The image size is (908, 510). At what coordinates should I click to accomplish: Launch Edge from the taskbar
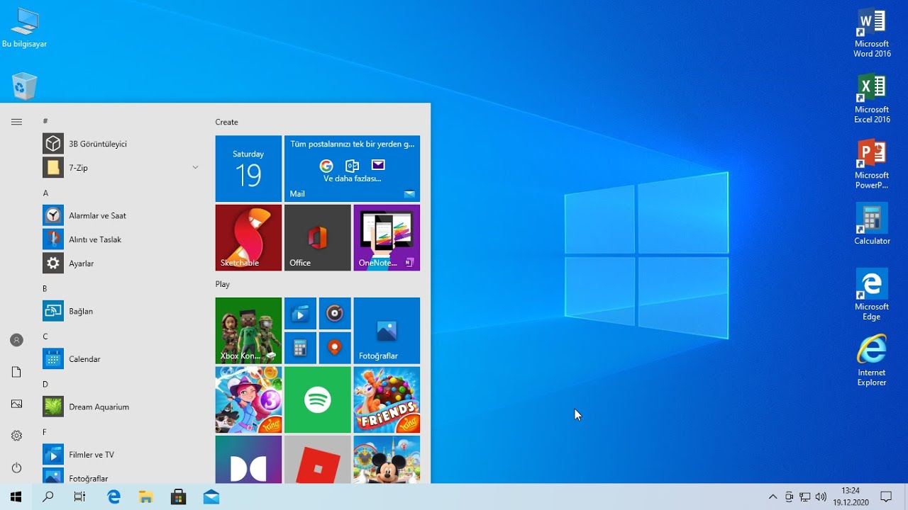pyautogui.click(x=113, y=497)
